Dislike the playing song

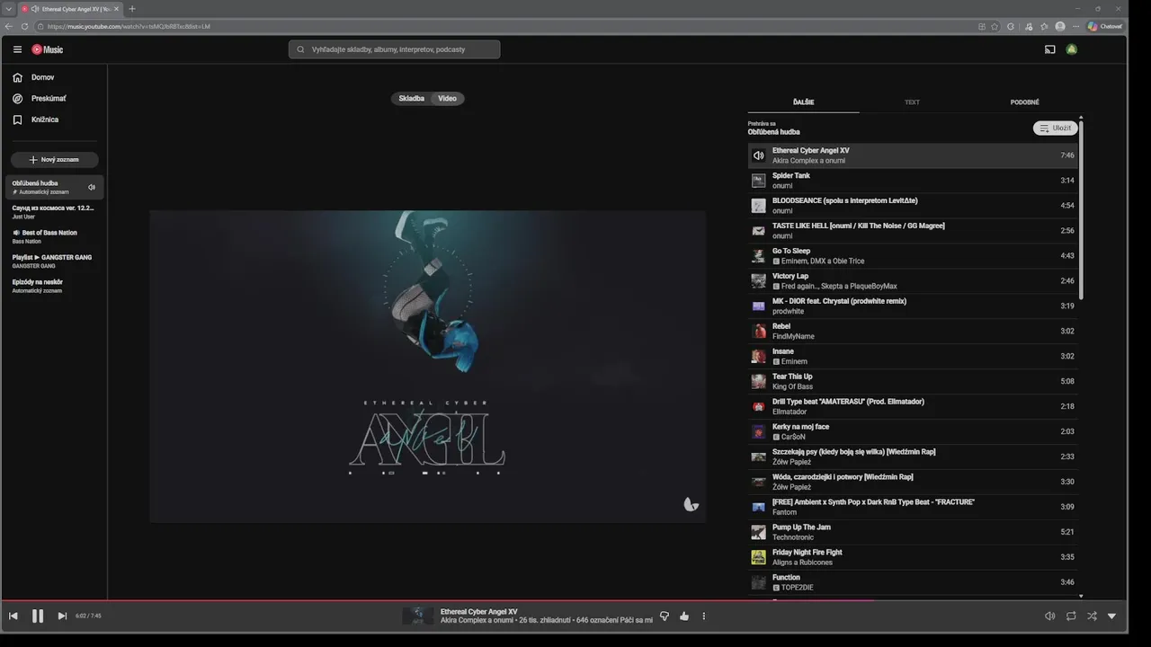[x=665, y=616]
